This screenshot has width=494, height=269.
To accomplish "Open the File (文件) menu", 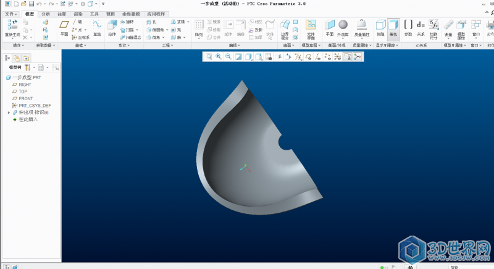I will (x=11, y=14).
